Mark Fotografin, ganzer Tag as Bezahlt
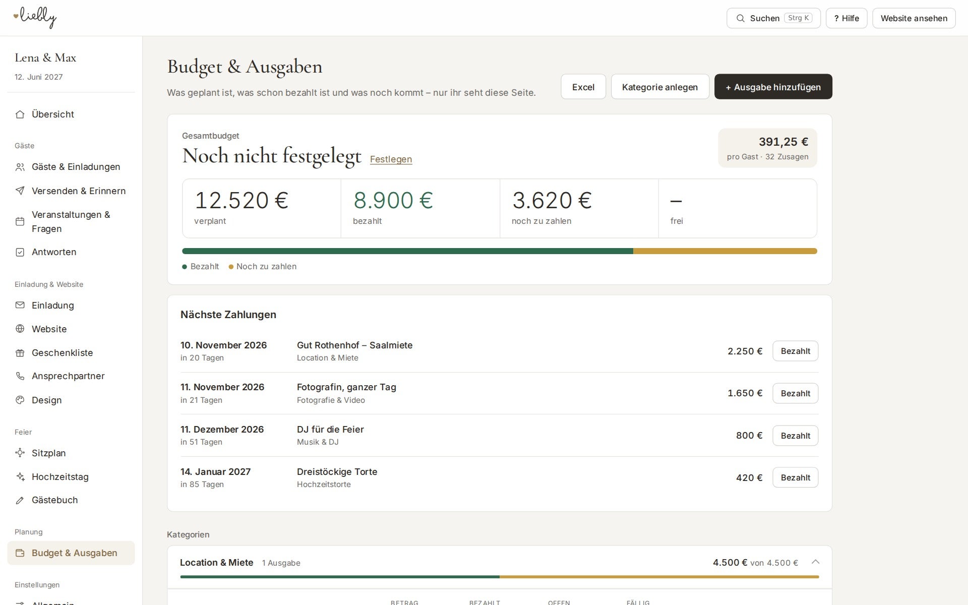The image size is (968, 605). tap(795, 393)
